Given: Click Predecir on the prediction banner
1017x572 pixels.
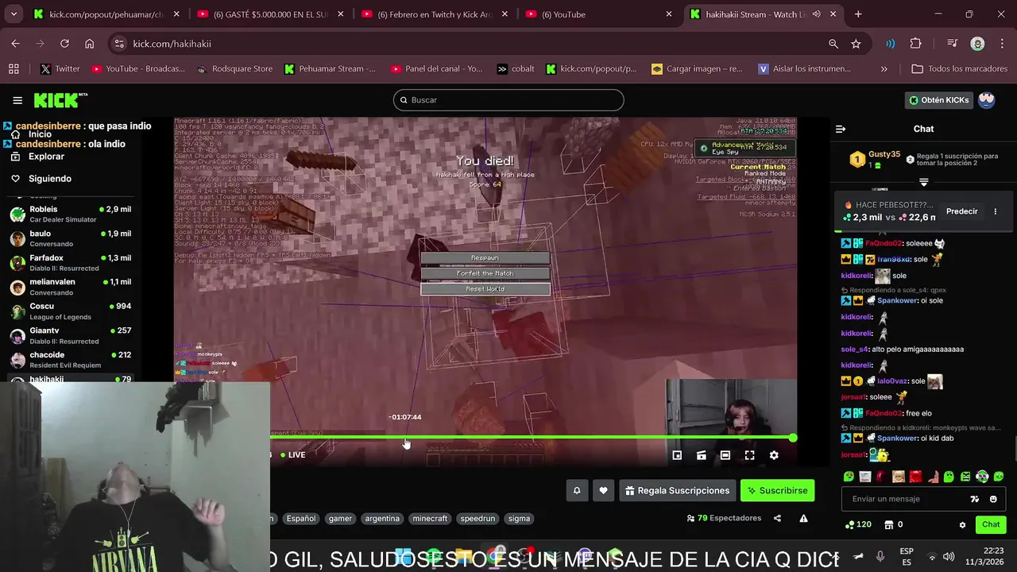Looking at the screenshot, I should pos(962,211).
